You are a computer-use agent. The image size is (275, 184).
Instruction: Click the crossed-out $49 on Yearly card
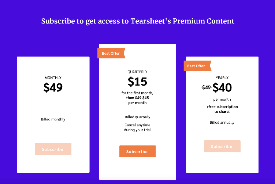click(207, 87)
